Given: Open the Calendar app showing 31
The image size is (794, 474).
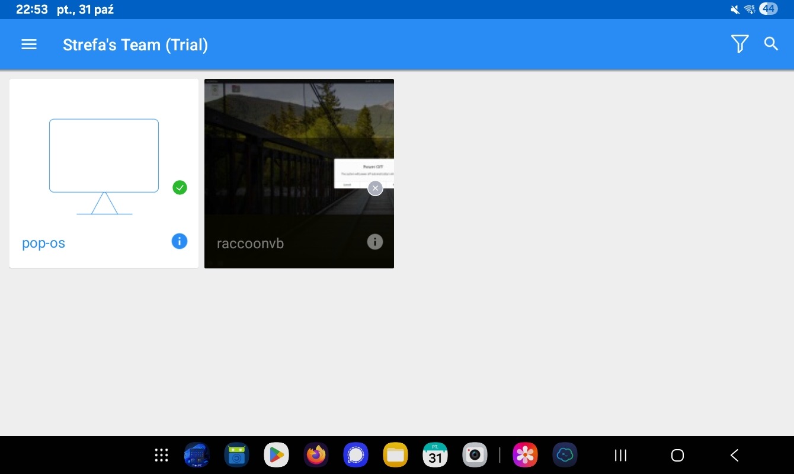Looking at the screenshot, I should pyautogui.click(x=435, y=455).
